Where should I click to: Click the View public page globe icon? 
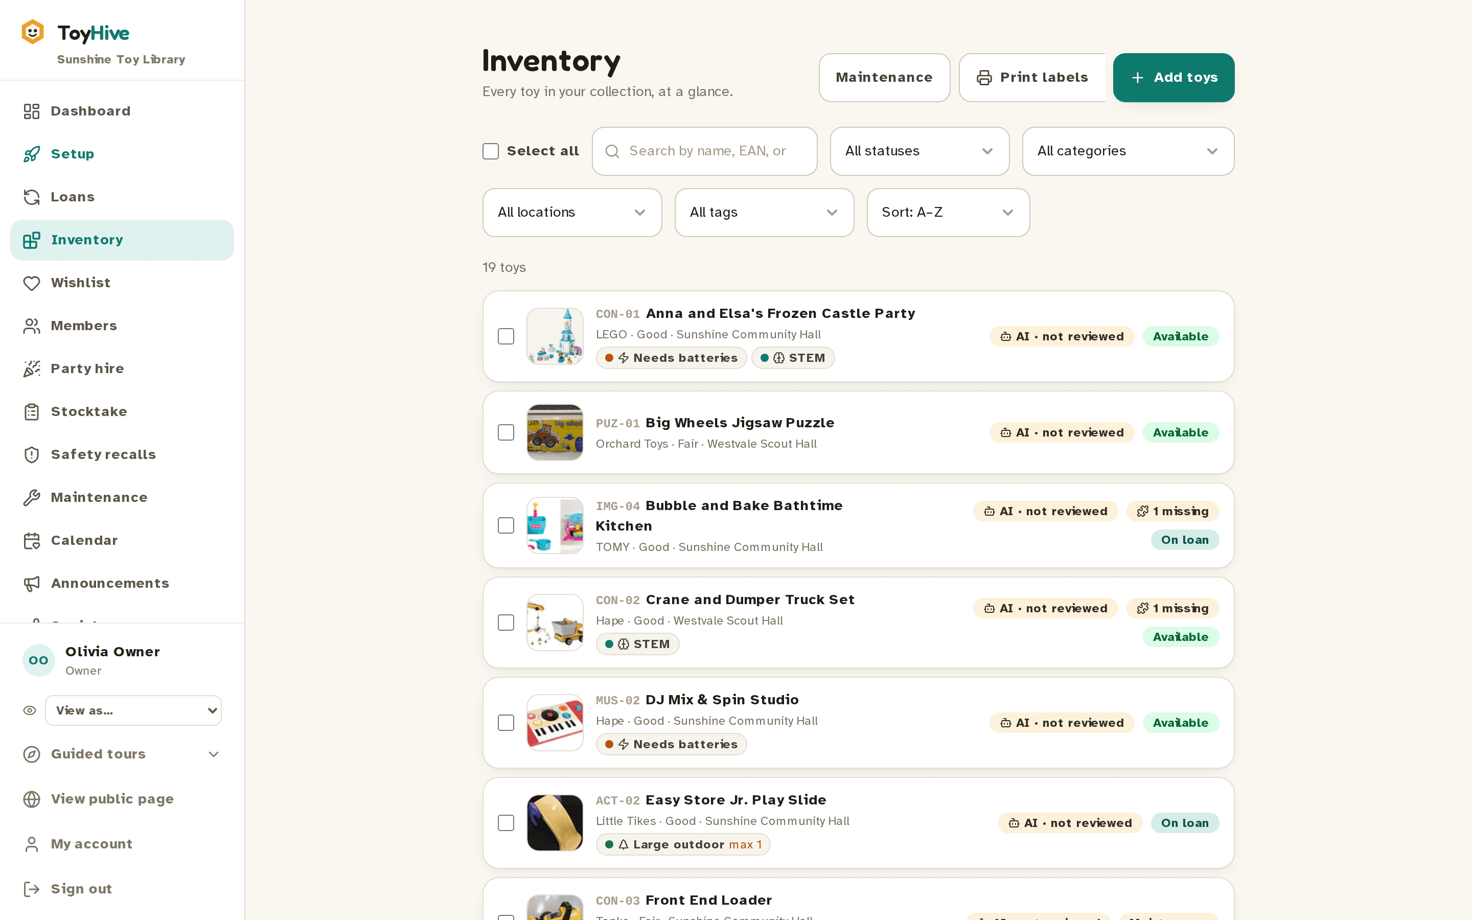pyautogui.click(x=32, y=799)
